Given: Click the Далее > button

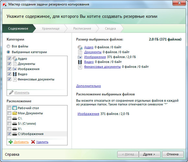Looking at the screenshot, I should click(x=149, y=154).
